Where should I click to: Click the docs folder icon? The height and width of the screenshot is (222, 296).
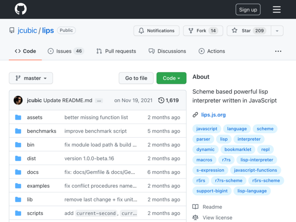[18, 172]
